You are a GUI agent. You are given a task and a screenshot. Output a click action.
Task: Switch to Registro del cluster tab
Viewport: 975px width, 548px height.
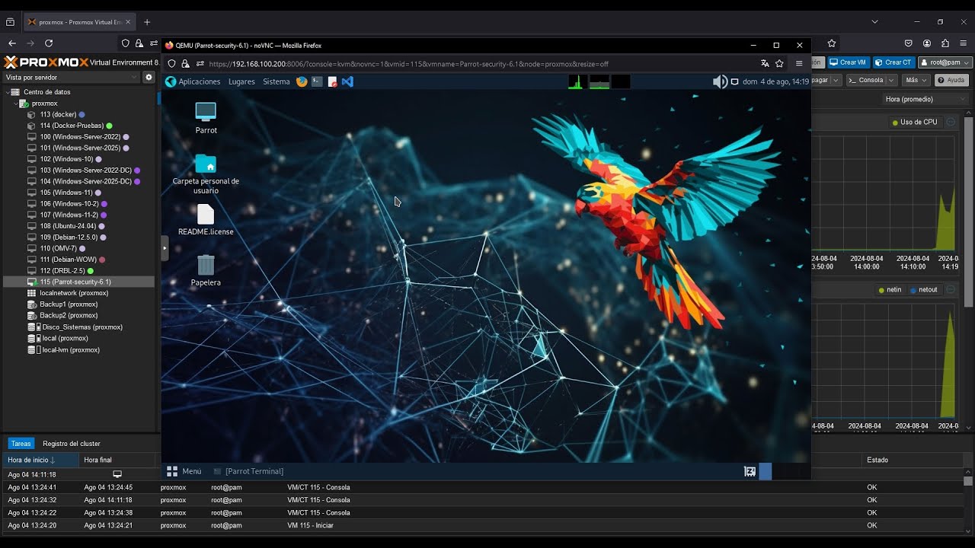pos(72,443)
